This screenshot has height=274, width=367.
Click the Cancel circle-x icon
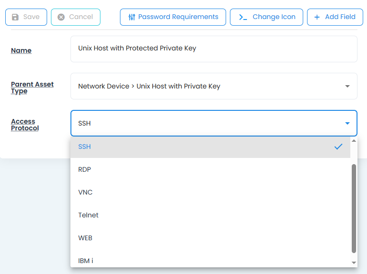point(61,17)
